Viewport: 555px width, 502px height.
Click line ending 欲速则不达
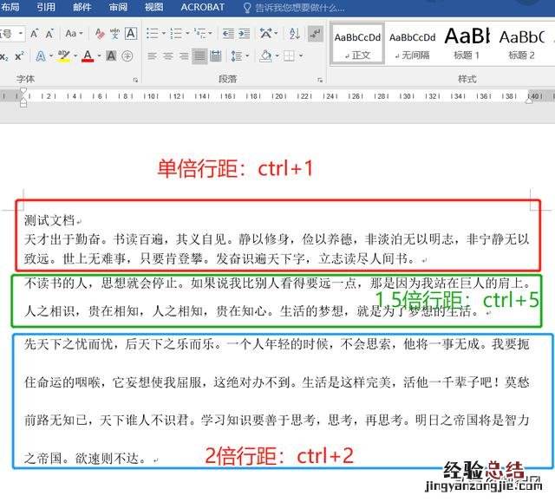[85, 459]
